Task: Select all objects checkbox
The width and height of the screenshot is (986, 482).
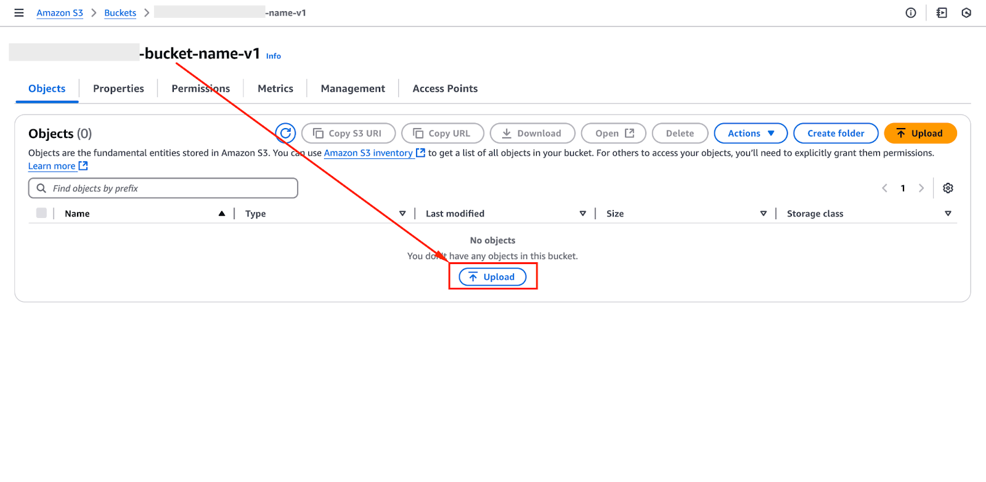Action: point(41,213)
